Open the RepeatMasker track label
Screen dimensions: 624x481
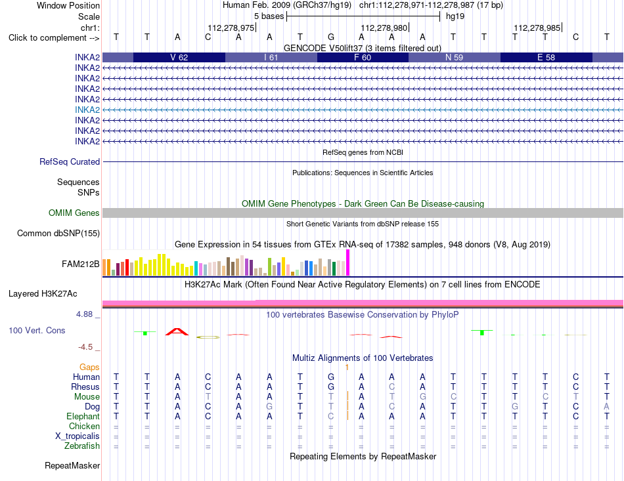[72, 465]
